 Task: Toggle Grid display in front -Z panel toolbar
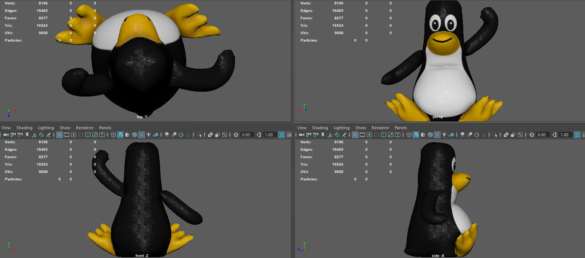[x=60, y=135]
